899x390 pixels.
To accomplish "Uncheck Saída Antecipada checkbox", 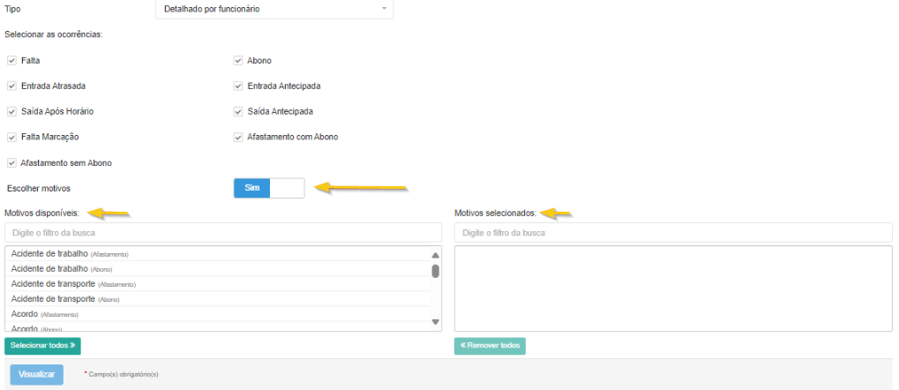I will click(238, 112).
